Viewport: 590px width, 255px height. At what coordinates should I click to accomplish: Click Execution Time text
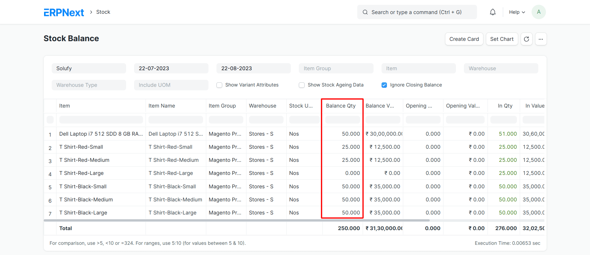click(x=507, y=243)
